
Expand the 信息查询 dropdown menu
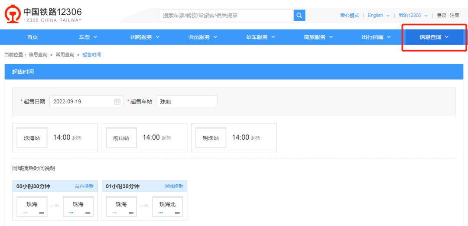[x=434, y=37]
